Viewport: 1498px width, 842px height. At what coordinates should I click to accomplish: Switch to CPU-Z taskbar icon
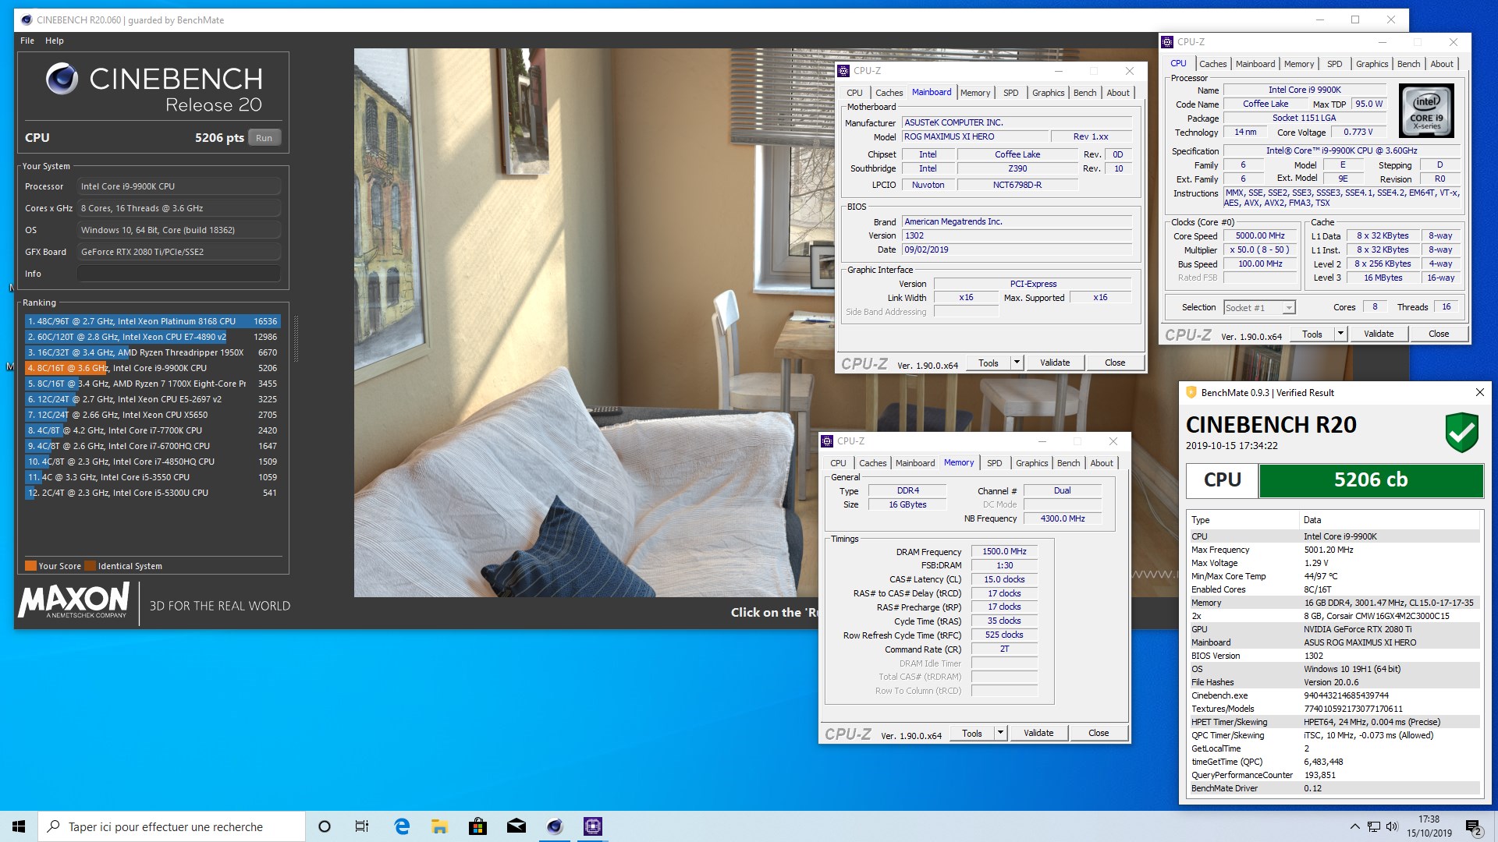tap(593, 826)
